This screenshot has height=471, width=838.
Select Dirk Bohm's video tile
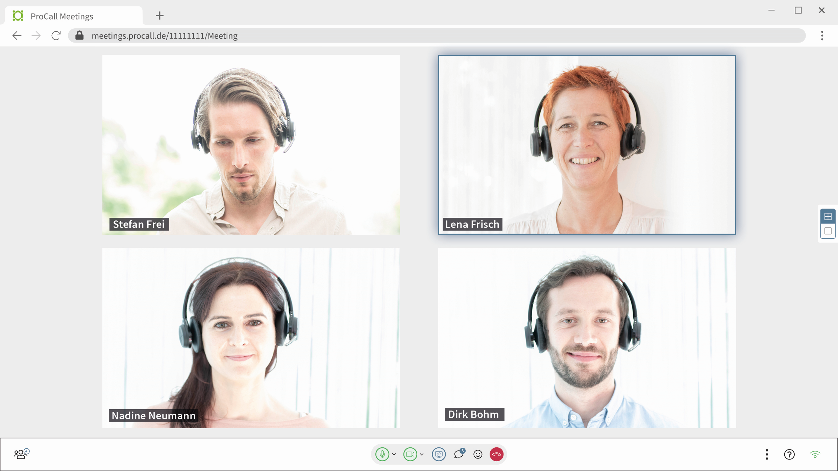point(587,338)
